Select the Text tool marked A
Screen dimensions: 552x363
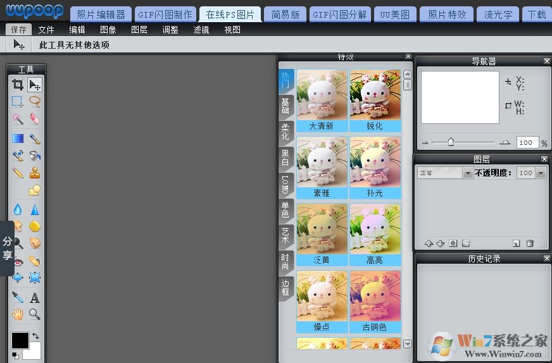click(x=35, y=298)
